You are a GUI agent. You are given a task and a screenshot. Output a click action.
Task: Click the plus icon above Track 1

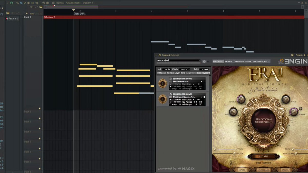[26, 14]
